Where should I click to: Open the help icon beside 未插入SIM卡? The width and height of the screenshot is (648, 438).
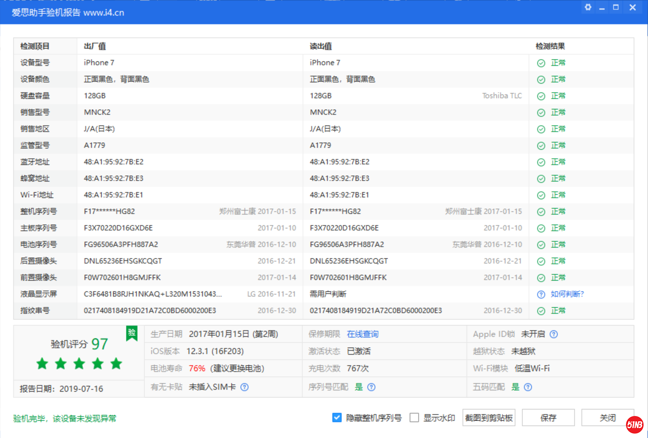(244, 387)
